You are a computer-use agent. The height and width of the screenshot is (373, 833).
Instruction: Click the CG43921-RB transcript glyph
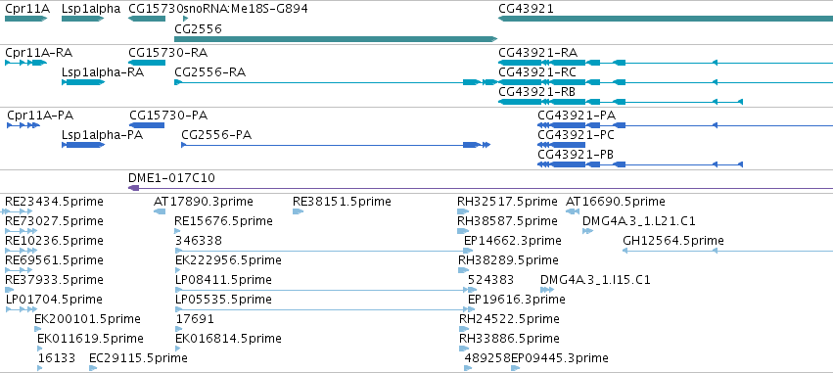[620, 102]
